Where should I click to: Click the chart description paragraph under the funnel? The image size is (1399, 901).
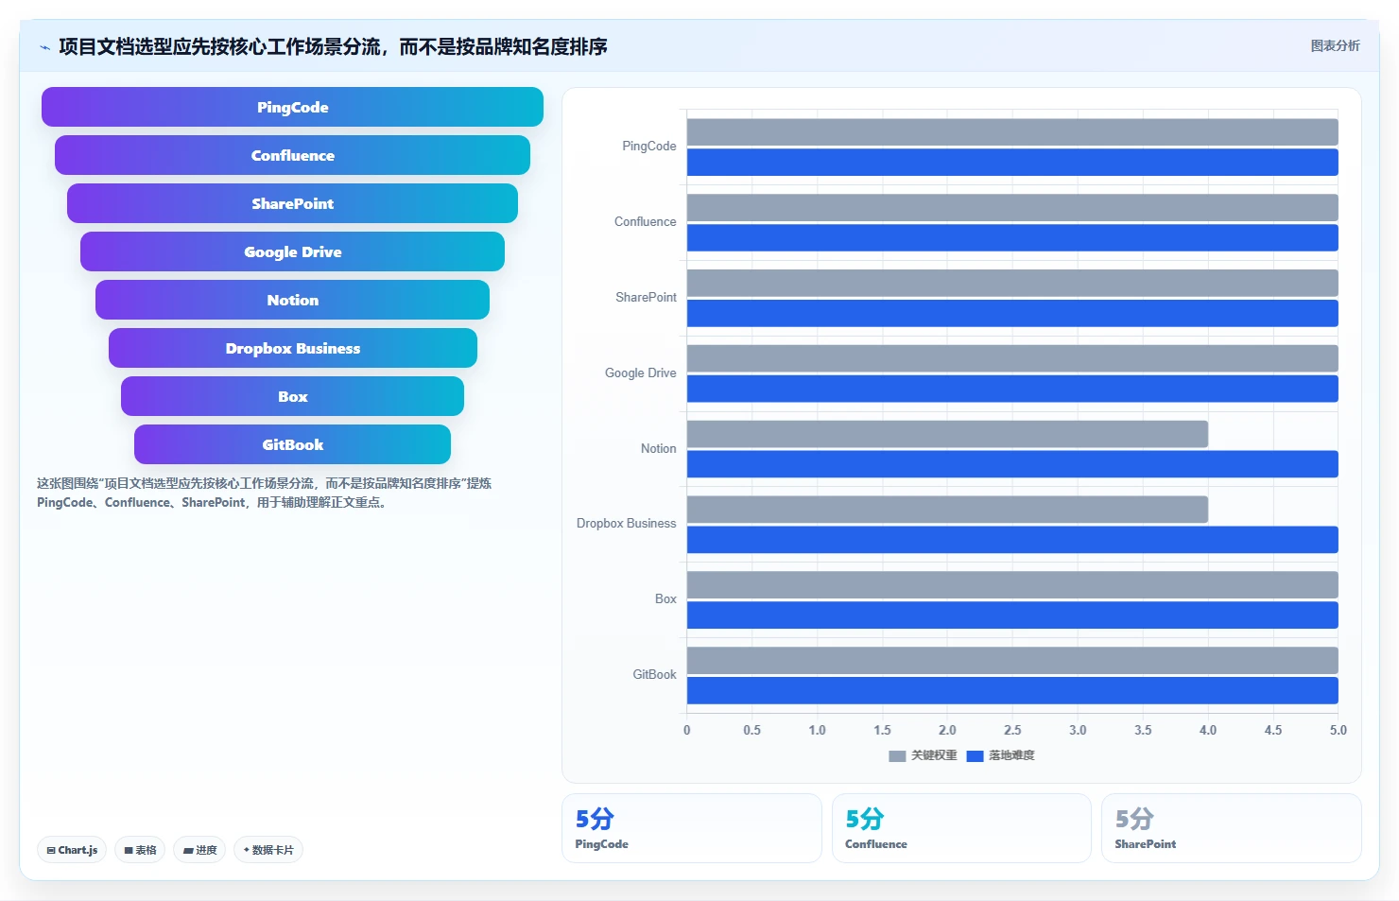point(264,493)
